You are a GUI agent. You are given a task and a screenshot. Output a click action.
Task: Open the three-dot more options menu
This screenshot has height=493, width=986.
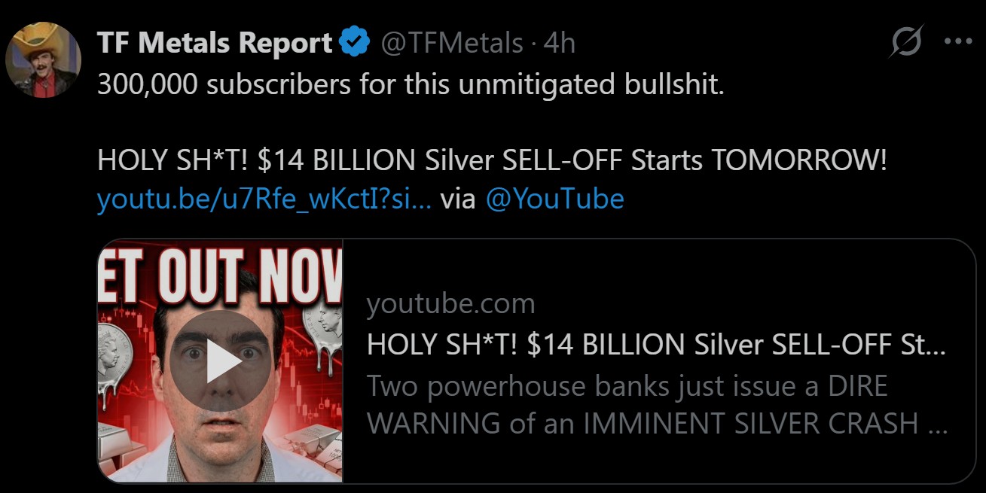tap(957, 42)
